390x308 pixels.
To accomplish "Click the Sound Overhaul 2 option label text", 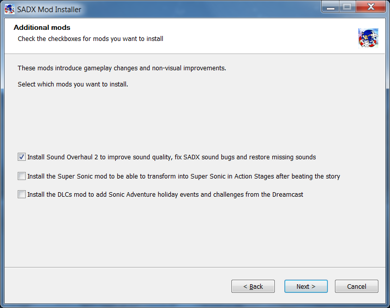I will (172, 157).
